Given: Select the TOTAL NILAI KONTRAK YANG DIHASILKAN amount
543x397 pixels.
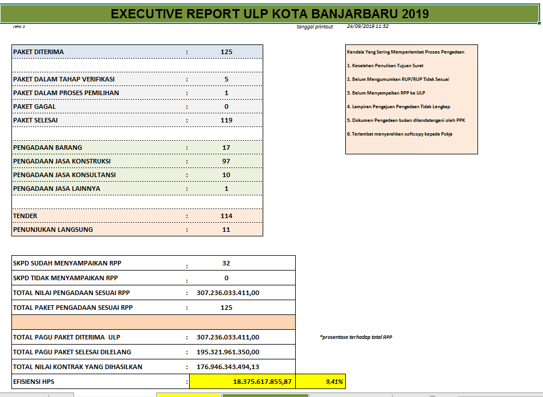Looking at the screenshot, I should [228, 367].
